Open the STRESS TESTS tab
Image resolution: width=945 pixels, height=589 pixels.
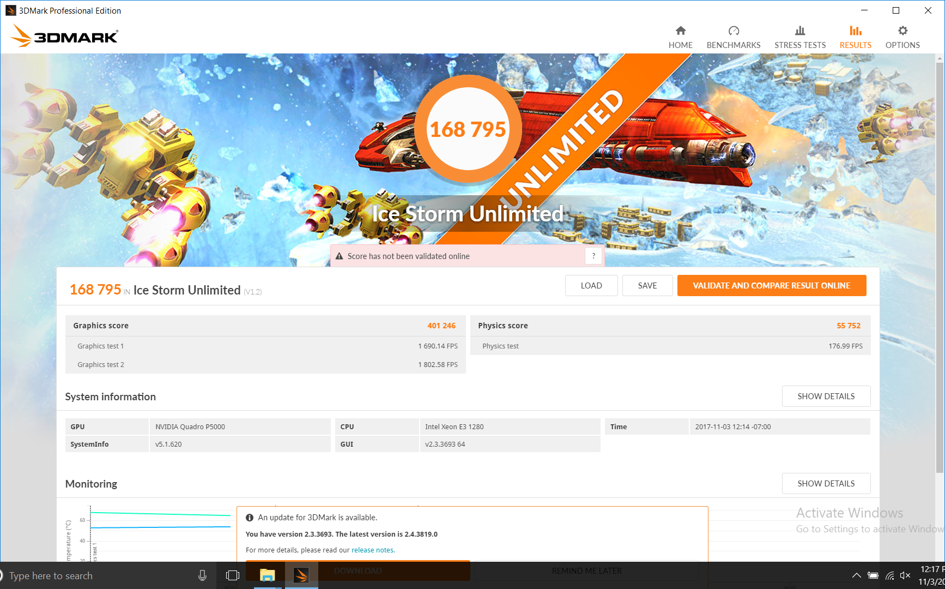point(799,37)
